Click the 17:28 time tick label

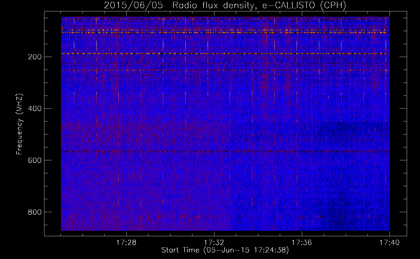tap(126, 242)
